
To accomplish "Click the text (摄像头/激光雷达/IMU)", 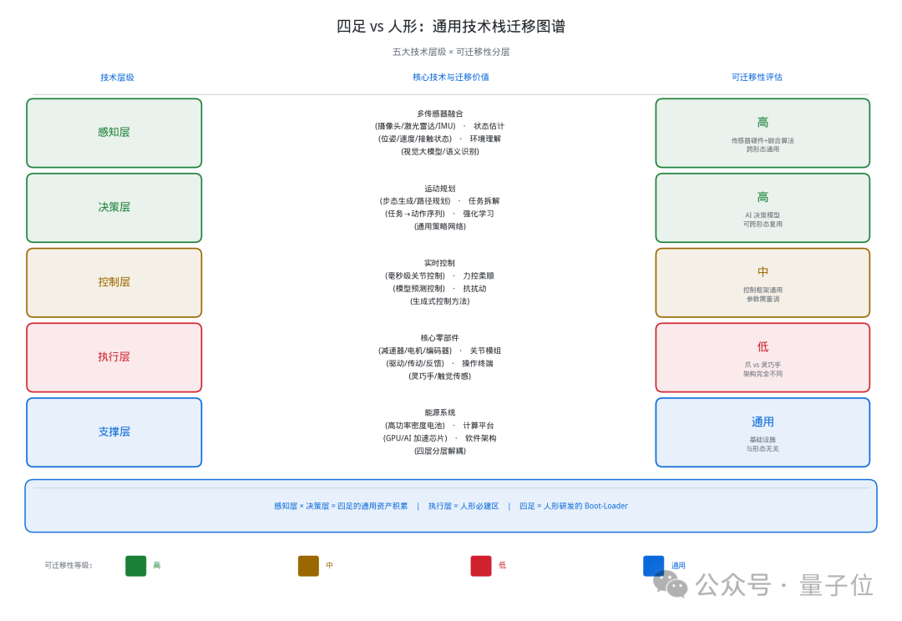I will 415,126.
